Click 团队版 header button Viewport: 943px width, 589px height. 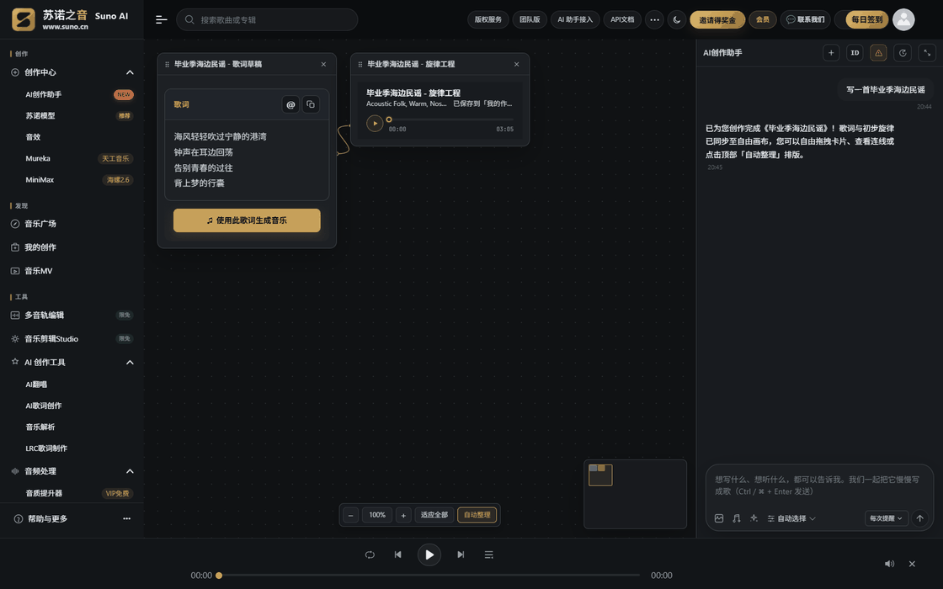coord(530,20)
